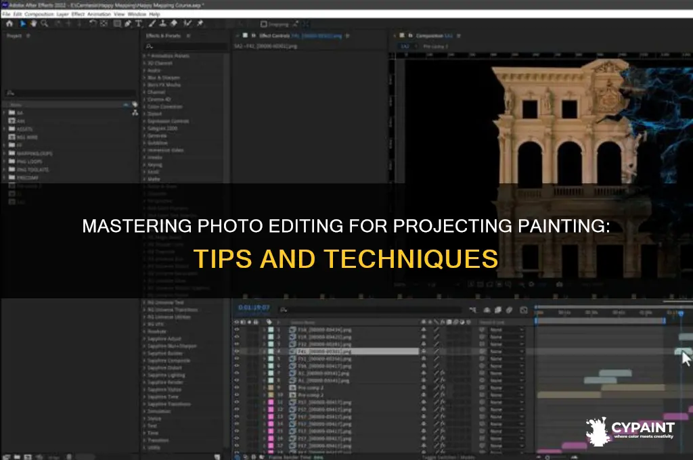Viewport: 693px width, 460px height.
Task: Expand the Expression Controls category
Action: point(144,121)
